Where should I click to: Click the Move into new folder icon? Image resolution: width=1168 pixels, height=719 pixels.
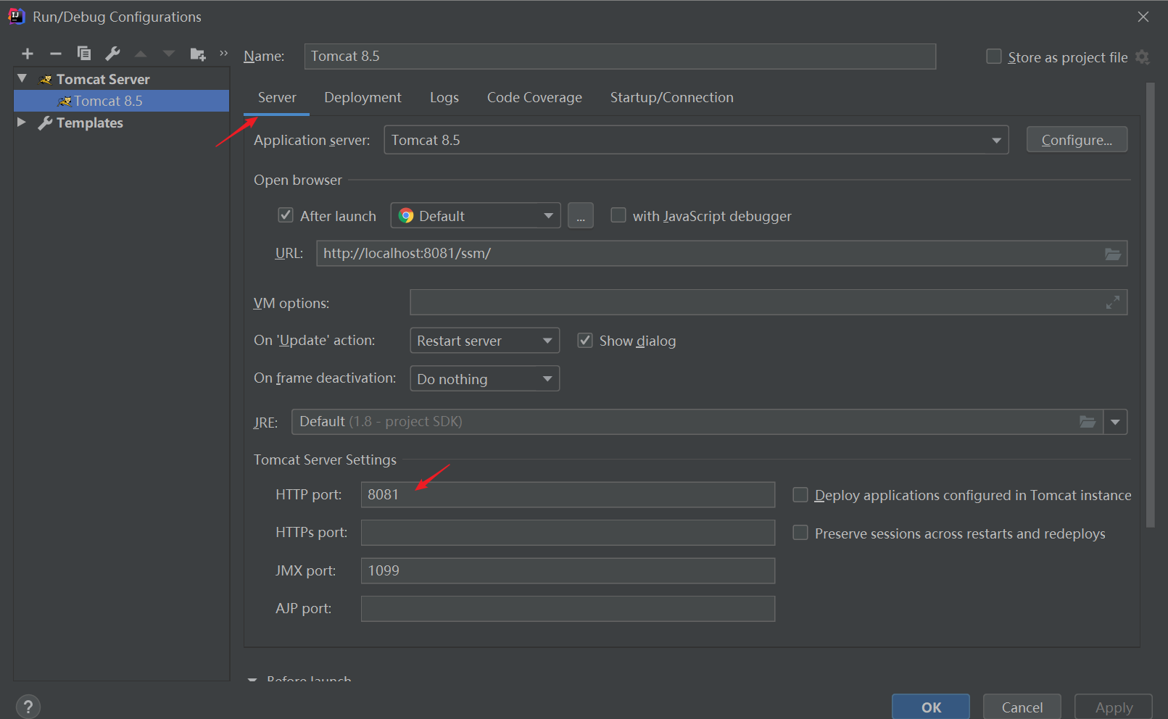point(197,54)
